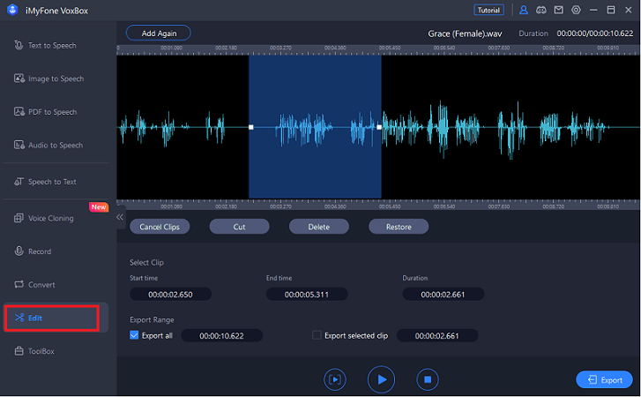Click the Export selected clip duration field
641x397 pixels.
pos(437,335)
